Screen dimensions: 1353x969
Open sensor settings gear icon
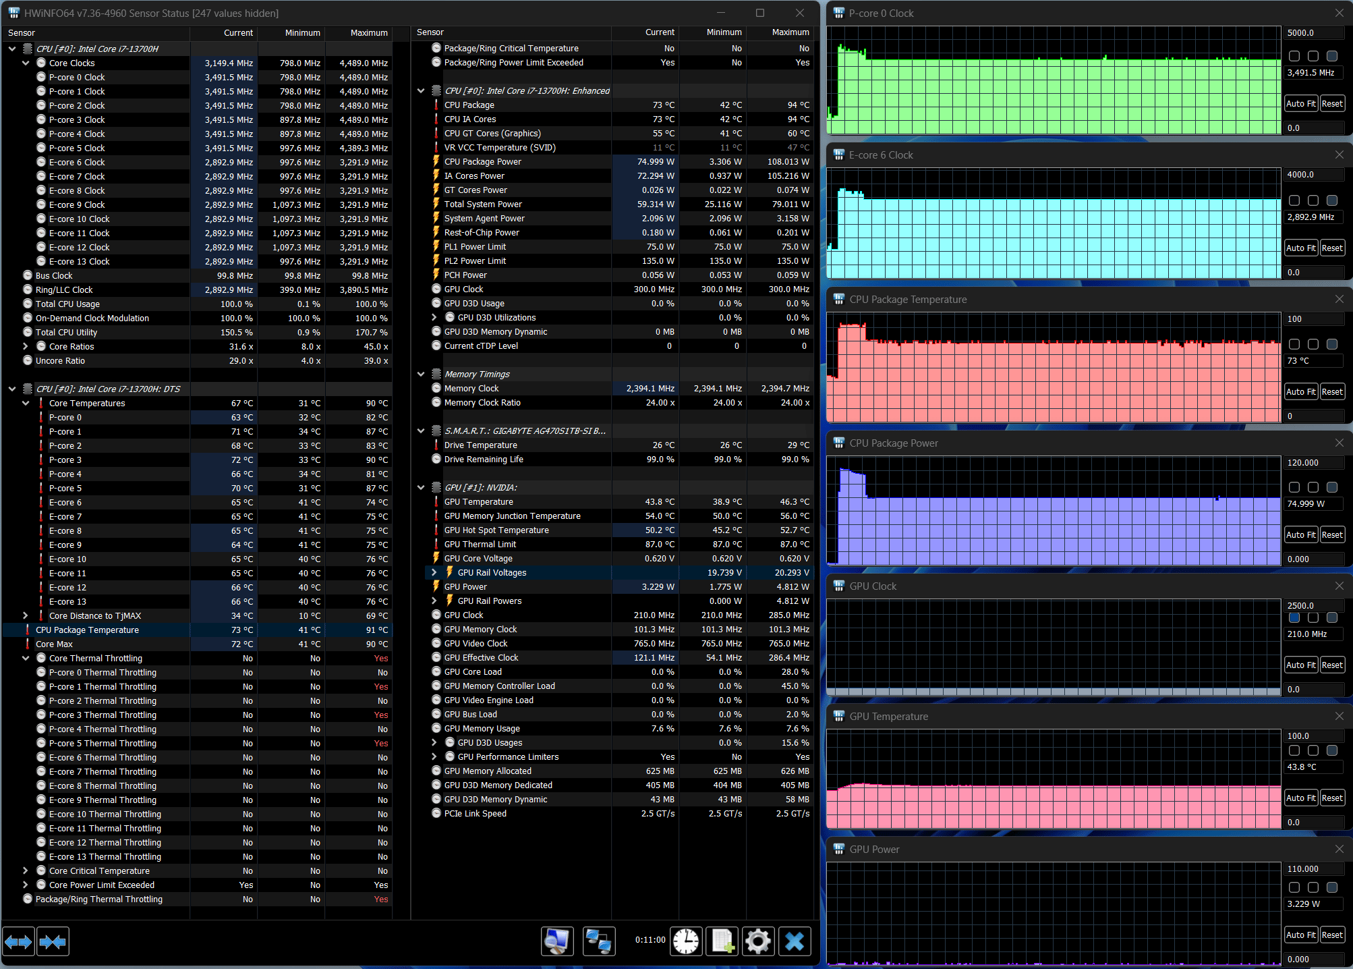[758, 941]
